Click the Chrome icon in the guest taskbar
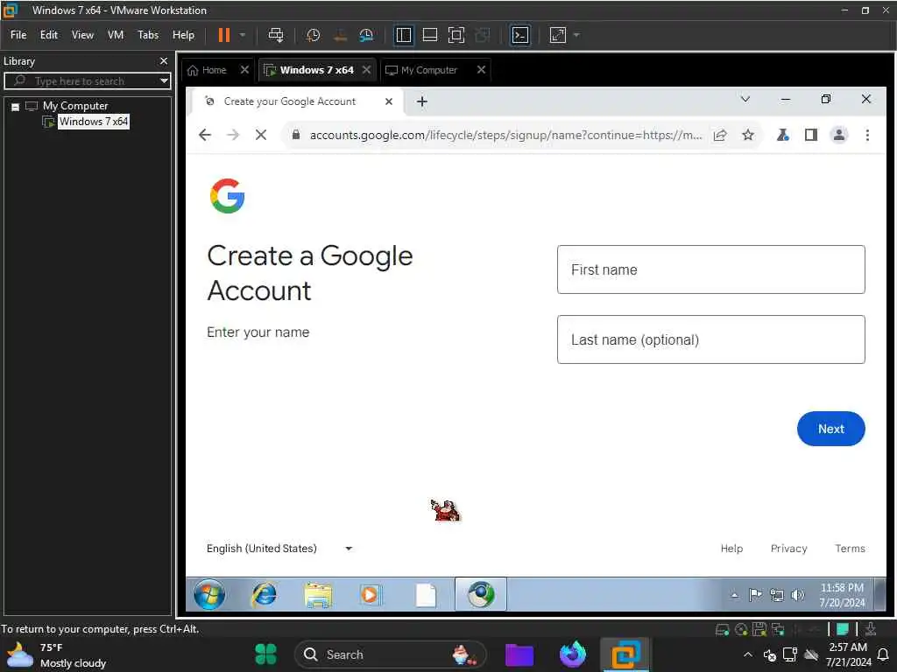The height and width of the screenshot is (672, 897). [481, 594]
